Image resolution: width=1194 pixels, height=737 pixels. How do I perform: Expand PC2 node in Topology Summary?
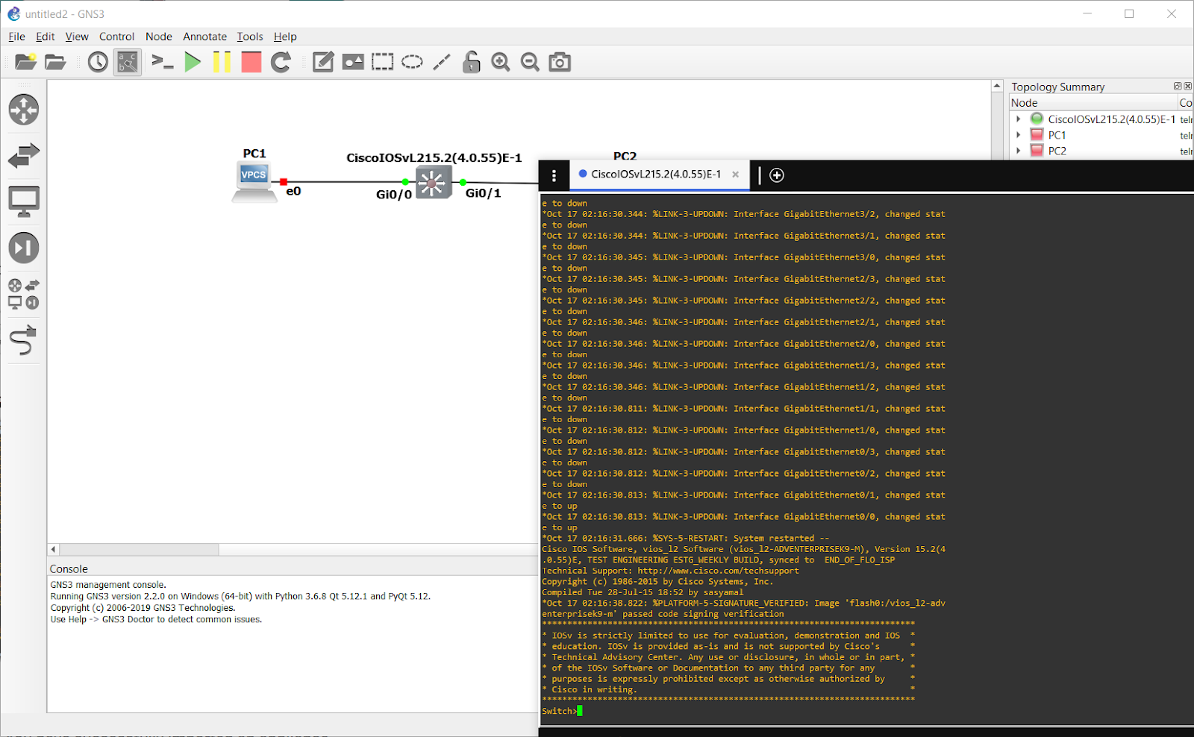pyautogui.click(x=1018, y=151)
